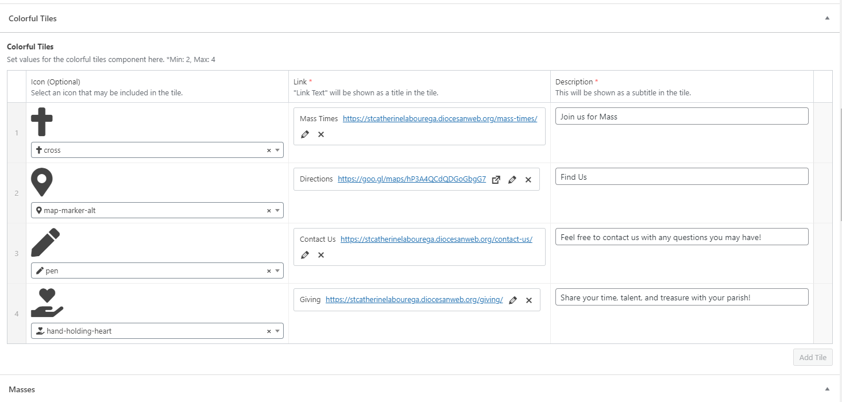
Task: Edit the Contact Us link
Action: [x=305, y=255]
